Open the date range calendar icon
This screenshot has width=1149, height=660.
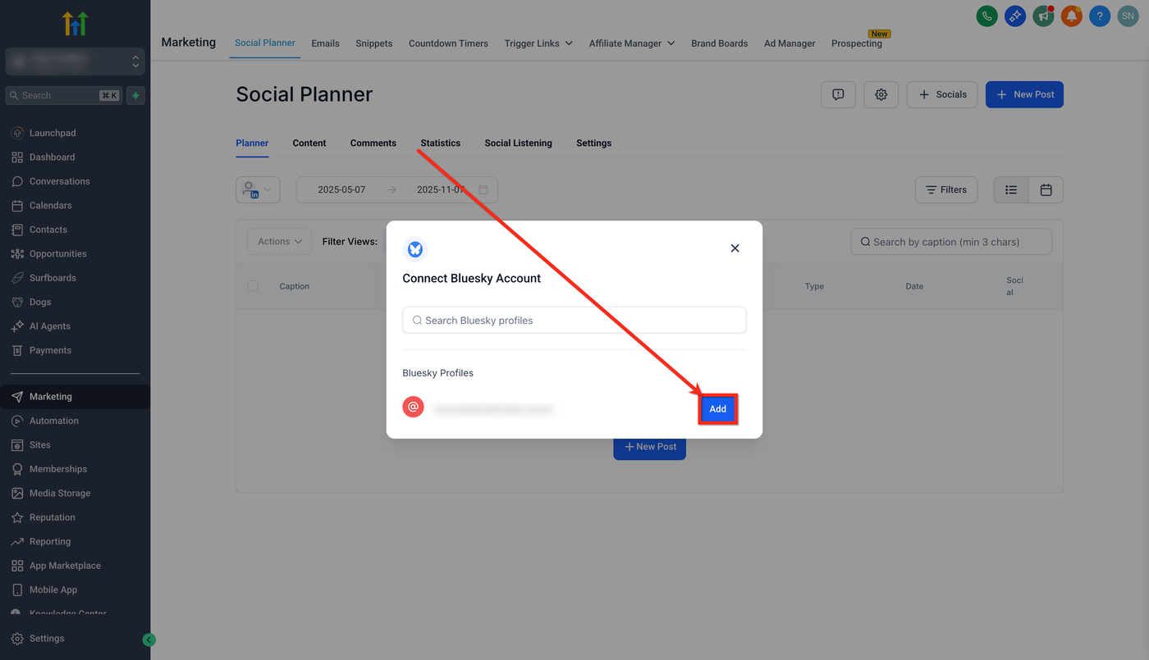(483, 189)
